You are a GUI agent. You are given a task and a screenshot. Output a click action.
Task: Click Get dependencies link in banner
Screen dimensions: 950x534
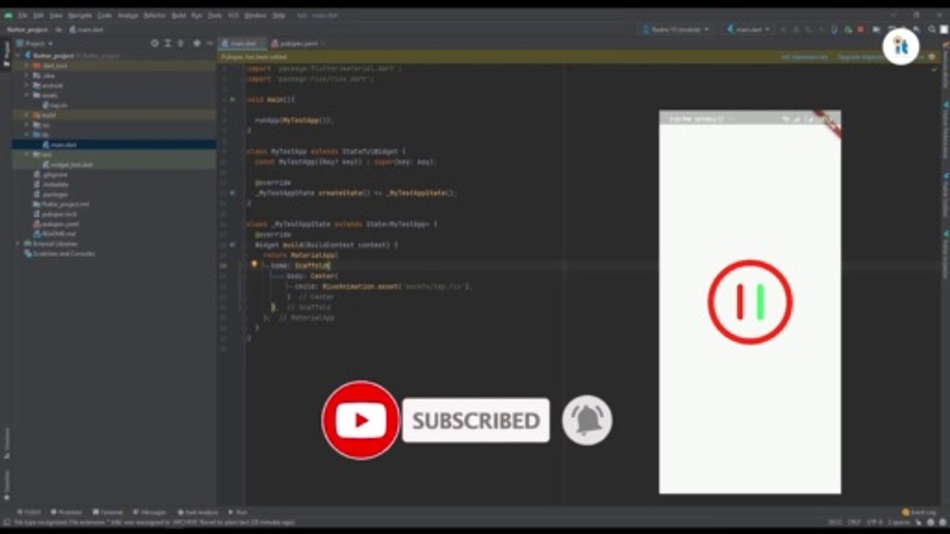coord(804,57)
